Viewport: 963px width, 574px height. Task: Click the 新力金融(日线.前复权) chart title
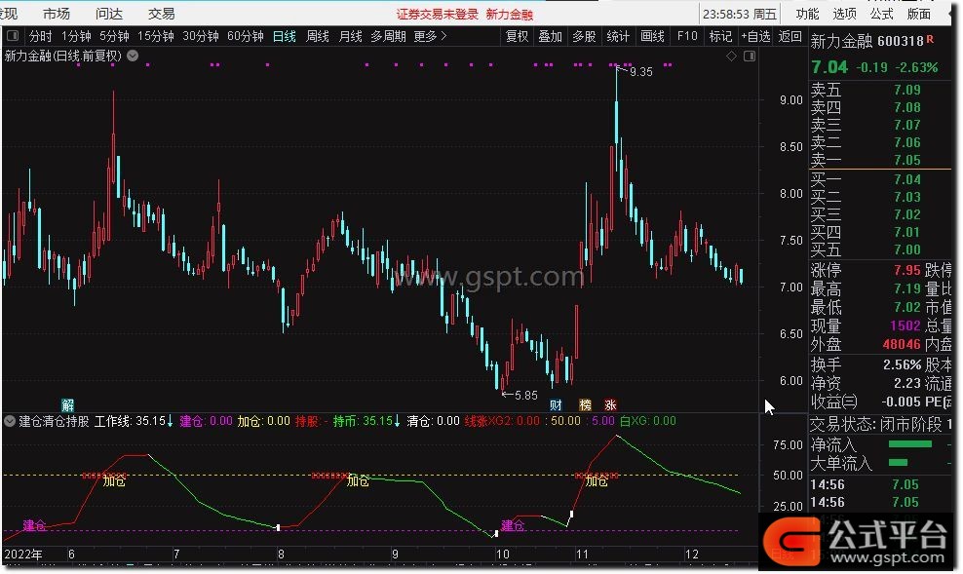click(x=63, y=56)
